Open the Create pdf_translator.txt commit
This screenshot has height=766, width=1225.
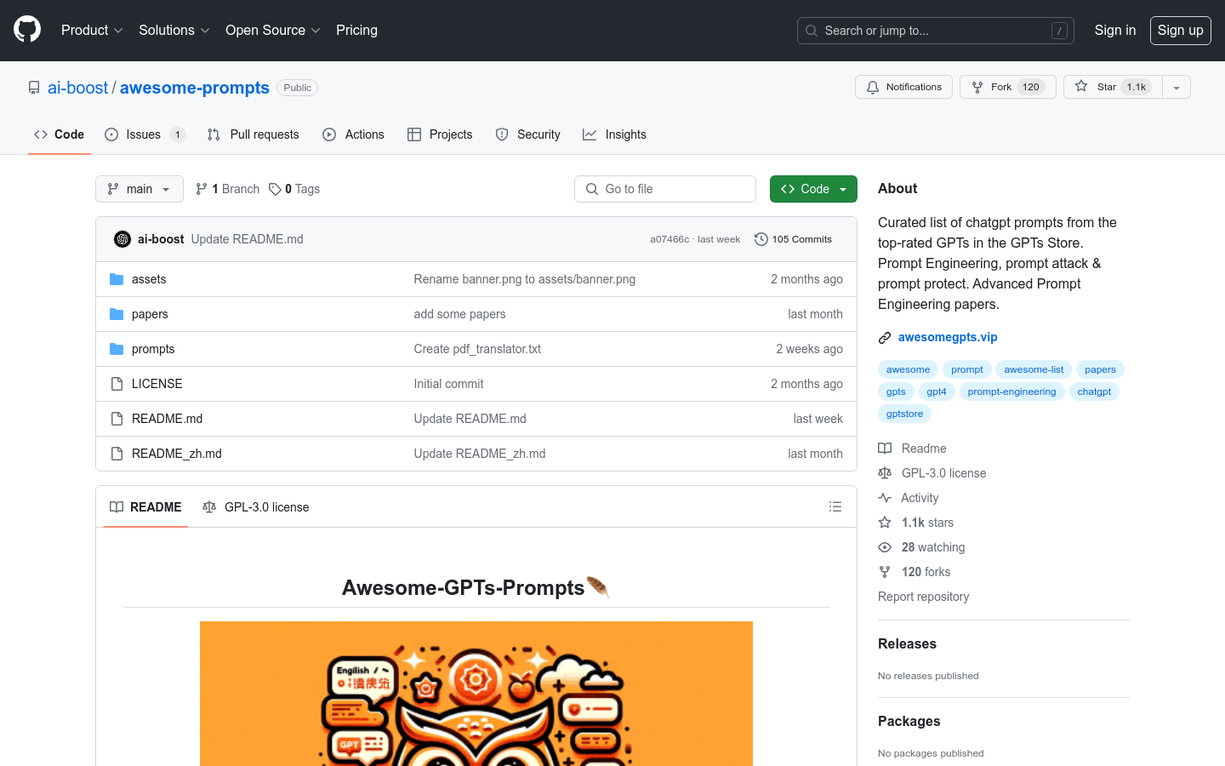click(477, 349)
